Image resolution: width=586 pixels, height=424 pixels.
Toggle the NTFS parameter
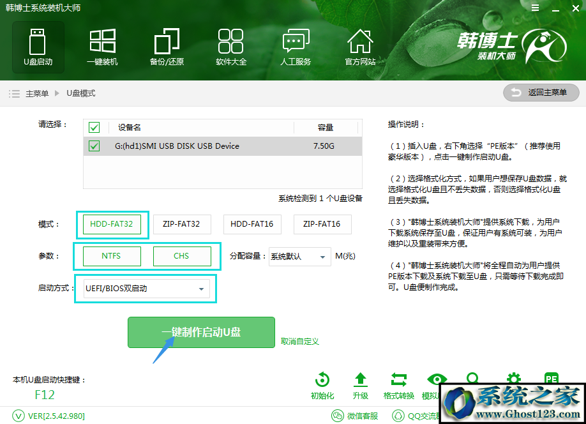pyautogui.click(x=112, y=256)
